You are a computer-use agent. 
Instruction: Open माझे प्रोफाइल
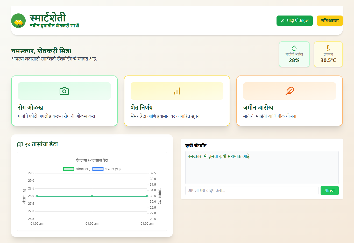coord(294,20)
